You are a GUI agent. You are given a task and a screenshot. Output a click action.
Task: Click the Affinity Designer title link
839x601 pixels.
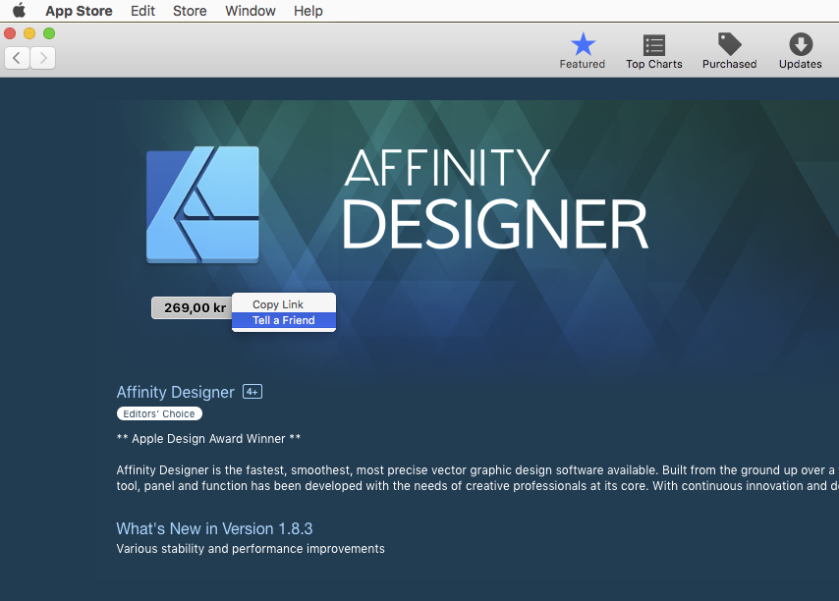click(x=176, y=392)
